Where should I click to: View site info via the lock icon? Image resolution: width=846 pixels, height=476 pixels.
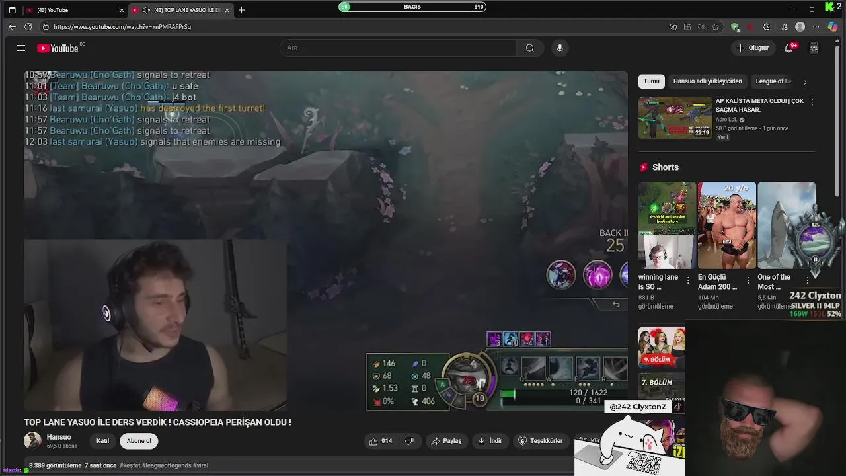click(x=46, y=26)
